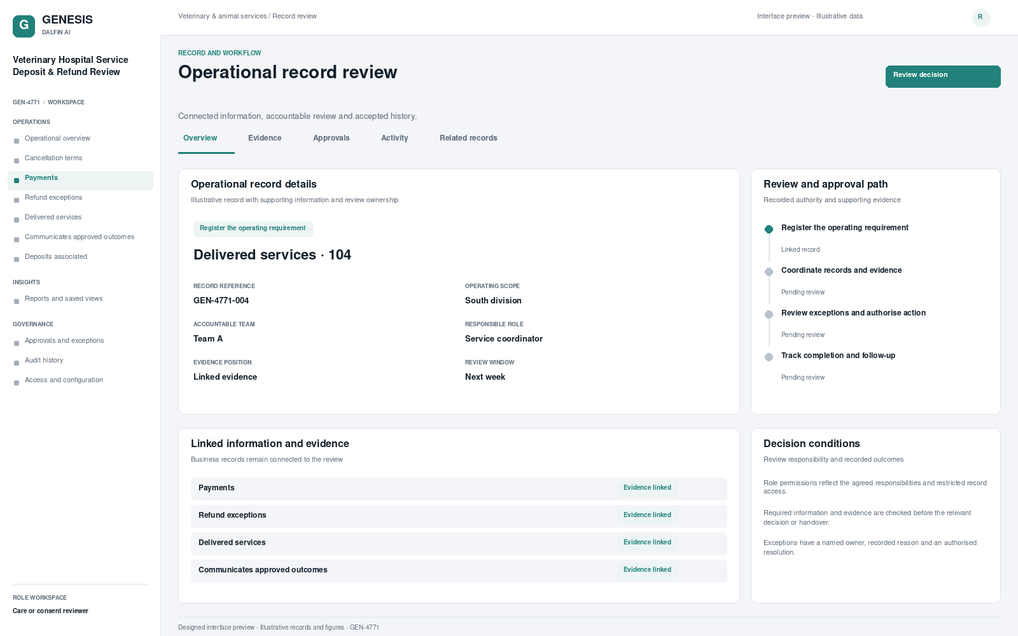Open the Related records tab
1018x636 pixels.
coord(468,138)
